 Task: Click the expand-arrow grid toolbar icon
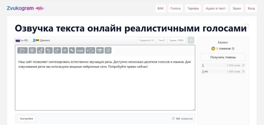point(65,50)
